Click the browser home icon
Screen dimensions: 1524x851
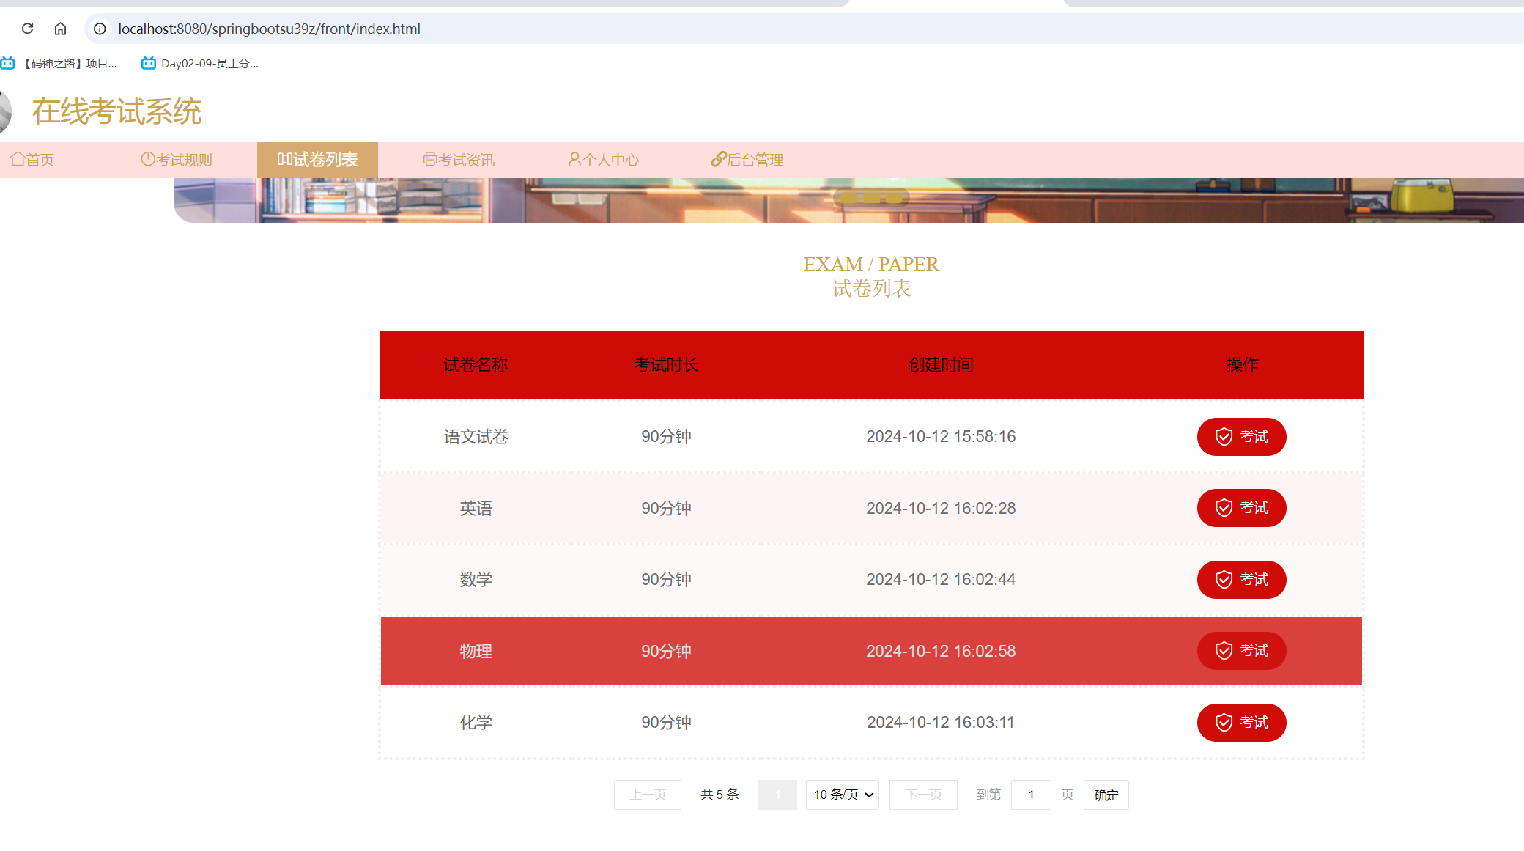coord(60,29)
